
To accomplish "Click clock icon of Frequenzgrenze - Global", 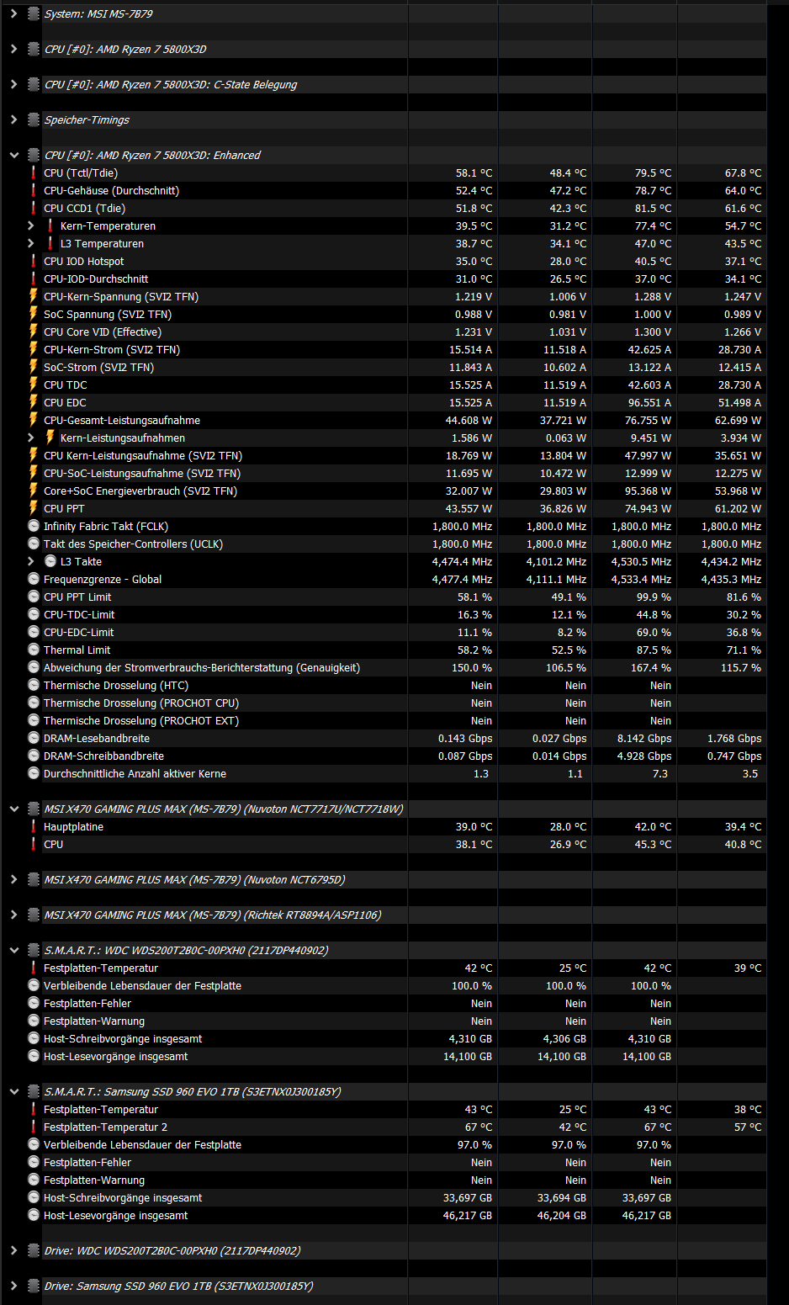I will click(34, 579).
